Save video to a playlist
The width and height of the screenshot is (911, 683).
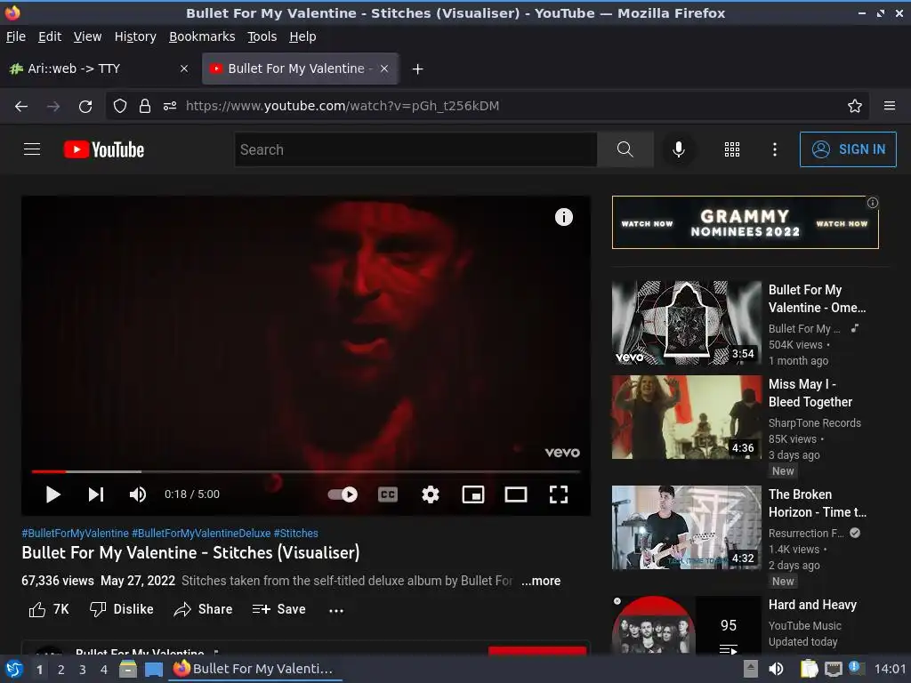tap(278, 609)
